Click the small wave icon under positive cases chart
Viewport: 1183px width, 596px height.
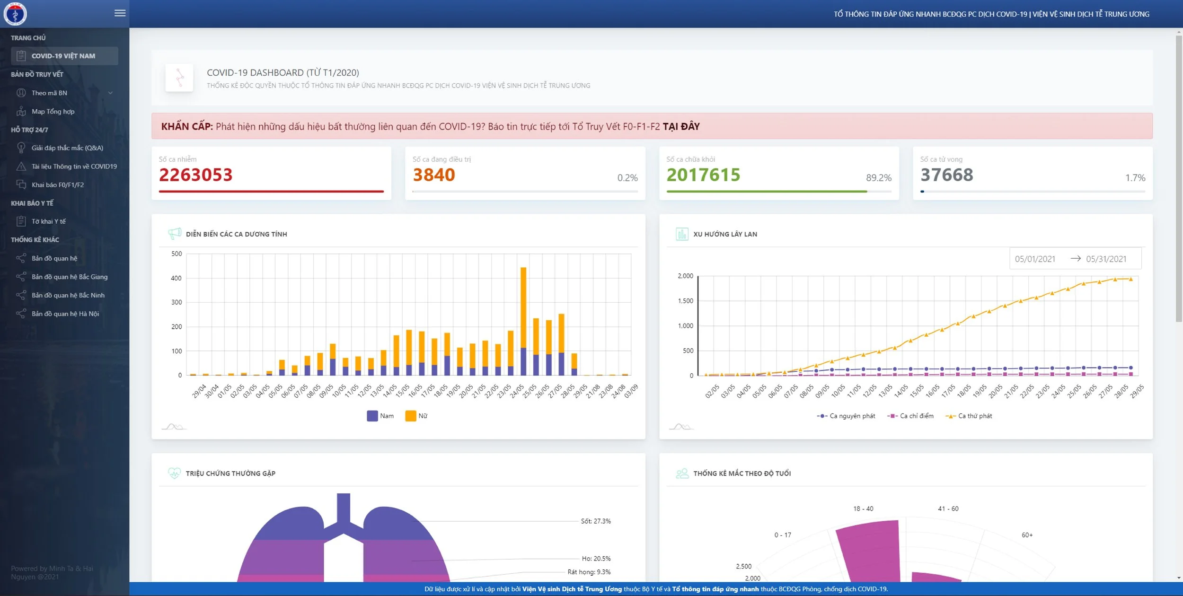174,427
